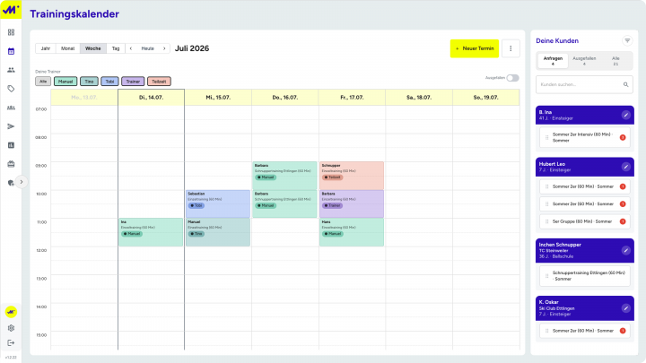Image resolution: width=646 pixels, height=363 pixels.
Task: Open settings gear in the sidebar
Action: pos(11,328)
